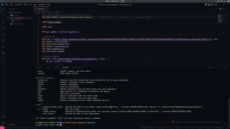
Task: Open the new terminal launch profile dropdown
Action: coord(218,67)
